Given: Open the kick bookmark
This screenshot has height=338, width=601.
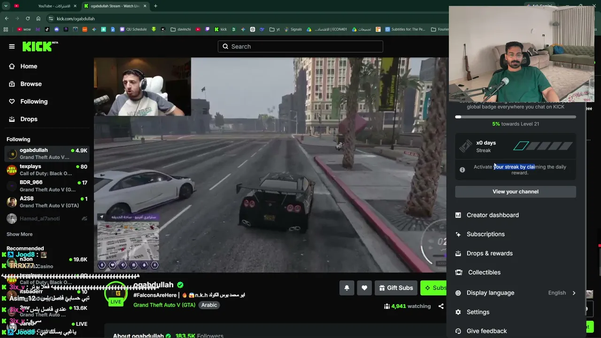Looking at the screenshot, I should click(221, 29).
